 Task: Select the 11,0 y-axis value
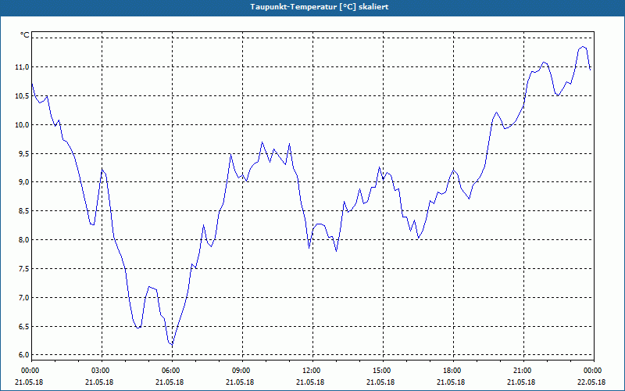(23, 67)
